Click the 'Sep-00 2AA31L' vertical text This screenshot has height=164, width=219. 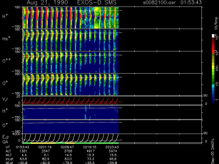pos(213,151)
